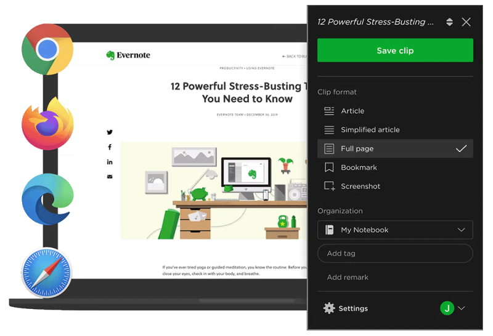The height and width of the screenshot is (336, 493).
Task: Pick the Bookmark clip format
Action: pos(395,167)
